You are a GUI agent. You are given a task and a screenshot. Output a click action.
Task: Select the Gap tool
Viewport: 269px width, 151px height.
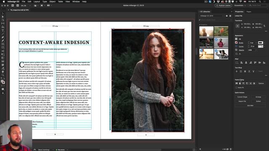(x=3, y=23)
